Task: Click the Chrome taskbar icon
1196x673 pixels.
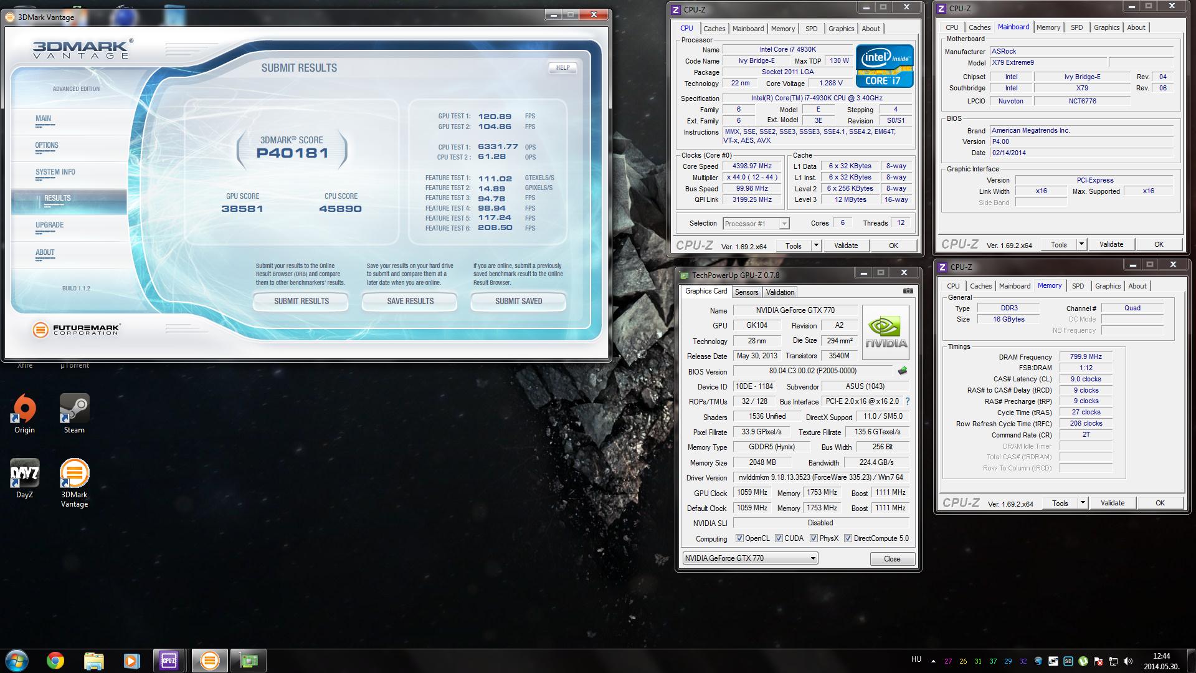Action: click(55, 661)
